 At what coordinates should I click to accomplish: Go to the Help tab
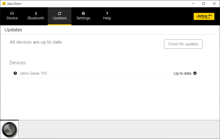tap(107, 16)
